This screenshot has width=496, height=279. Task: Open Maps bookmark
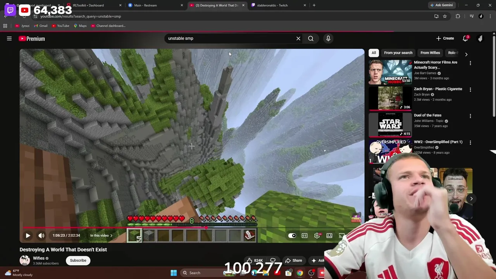(x=80, y=26)
